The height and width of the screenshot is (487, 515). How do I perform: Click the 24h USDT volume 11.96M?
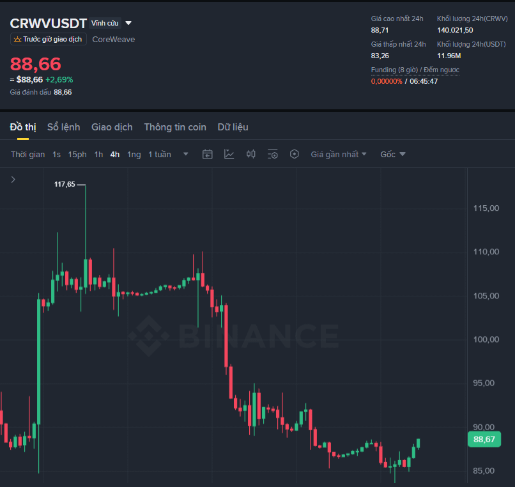pos(449,56)
